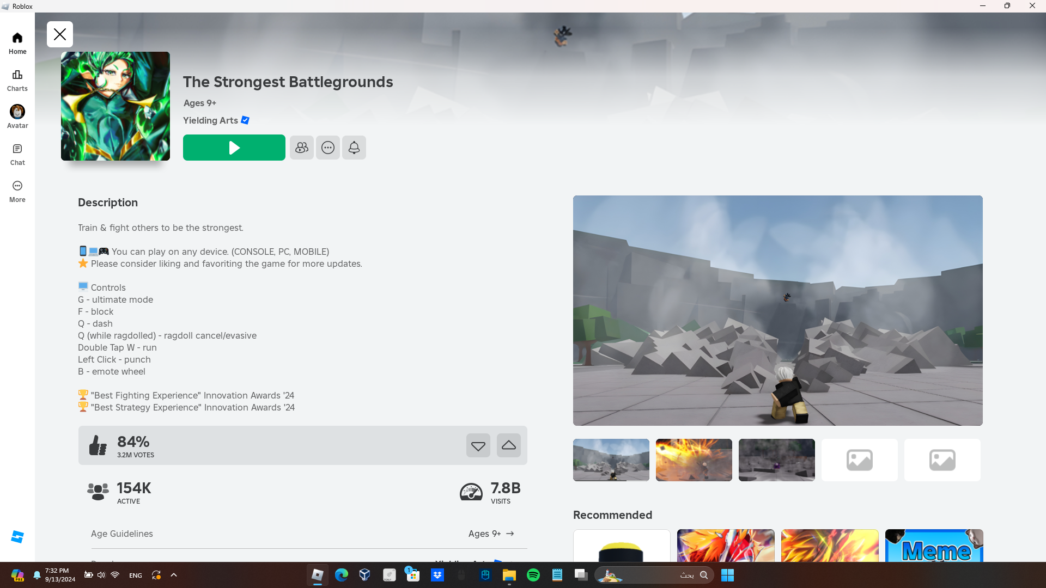Viewport: 1046px width, 588px height.
Task: Open File Explorer from the taskbar
Action: 509,575
